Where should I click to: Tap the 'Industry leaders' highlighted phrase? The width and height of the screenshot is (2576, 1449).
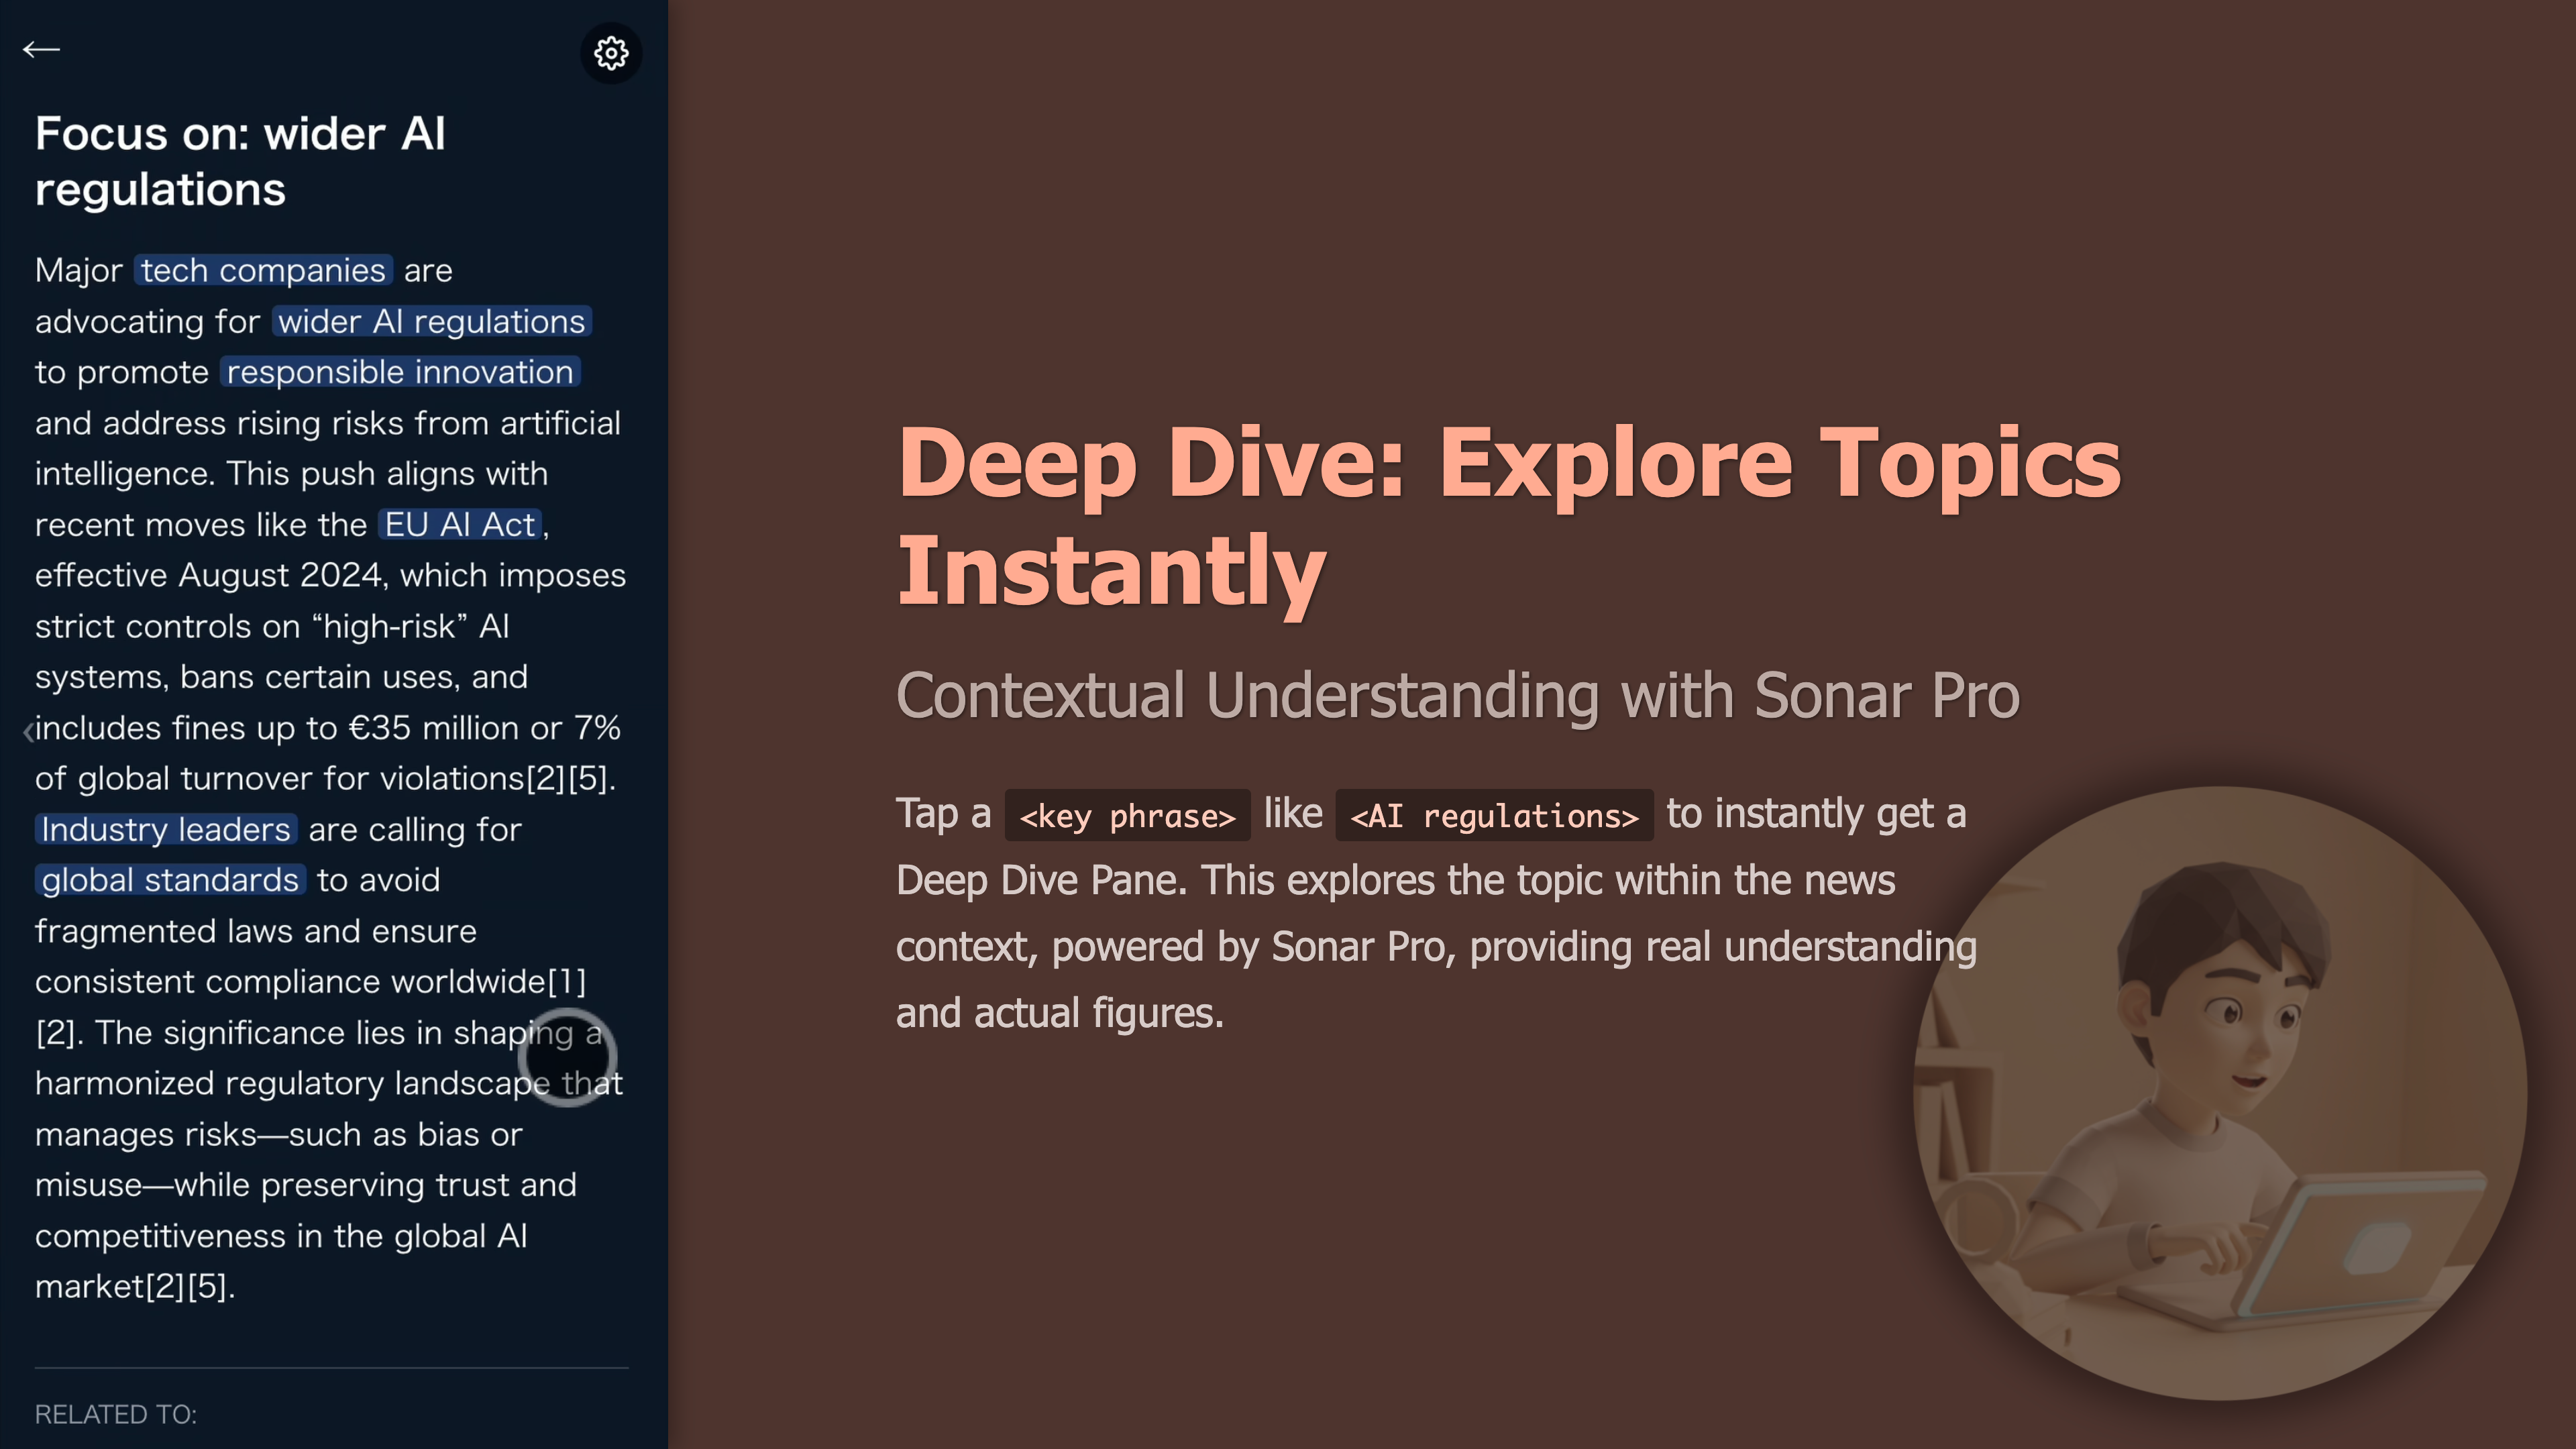click(x=166, y=829)
